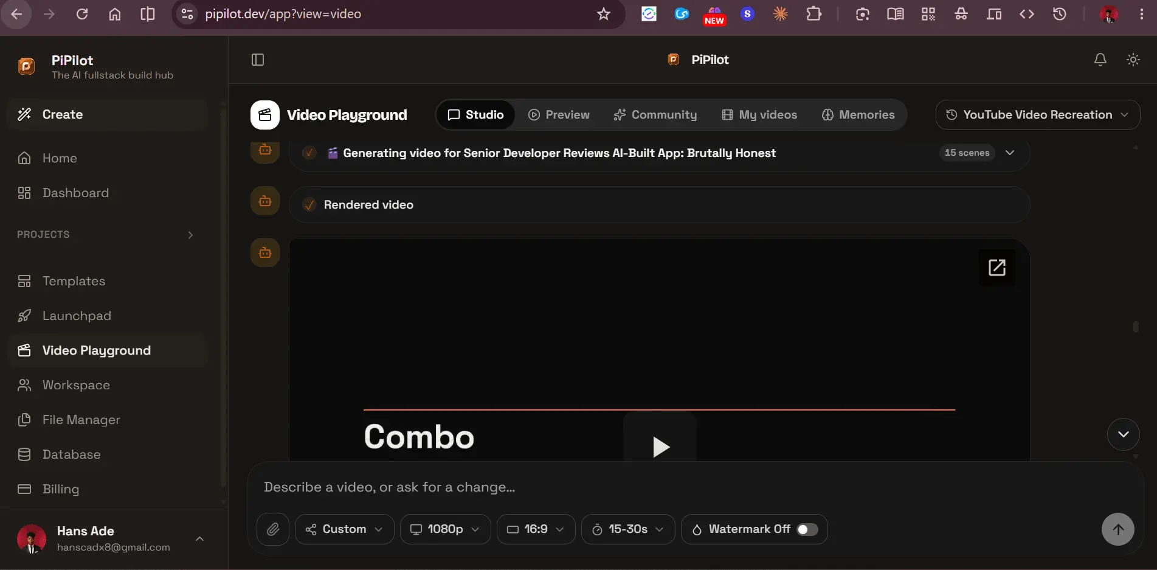Click Create in the sidebar

[108, 114]
